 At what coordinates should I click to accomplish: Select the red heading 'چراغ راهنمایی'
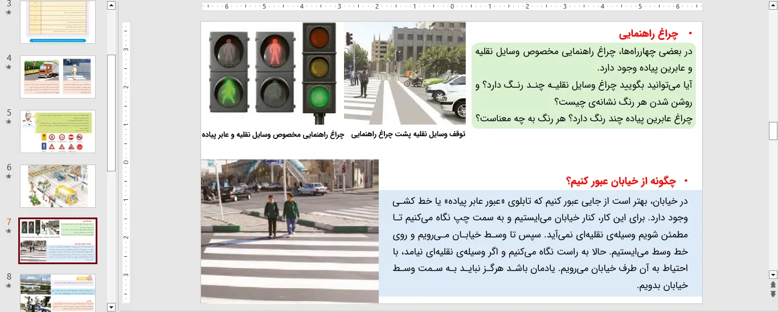pyautogui.click(x=648, y=34)
